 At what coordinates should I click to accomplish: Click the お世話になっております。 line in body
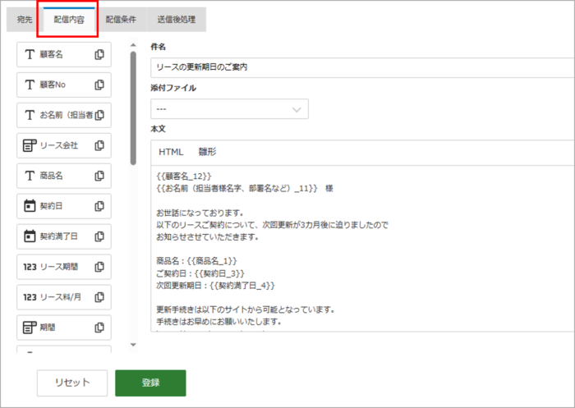(x=200, y=213)
